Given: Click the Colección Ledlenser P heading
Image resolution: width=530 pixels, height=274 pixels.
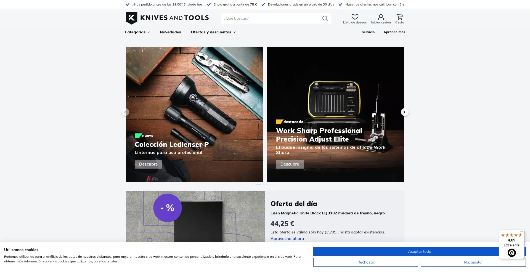Looking at the screenshot, I should tap(172, 144).
